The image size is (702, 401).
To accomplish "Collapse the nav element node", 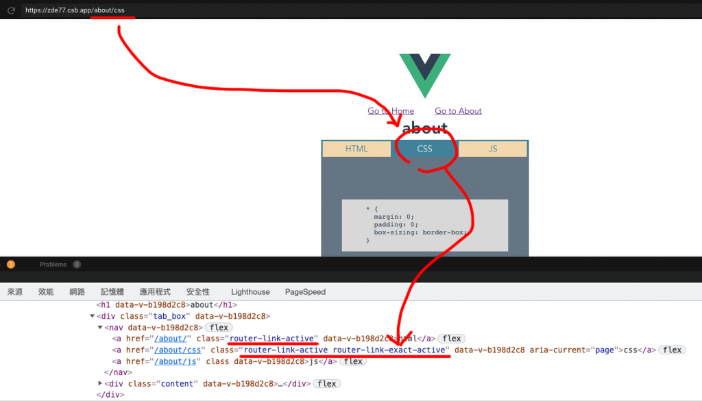I will [100, 328].
